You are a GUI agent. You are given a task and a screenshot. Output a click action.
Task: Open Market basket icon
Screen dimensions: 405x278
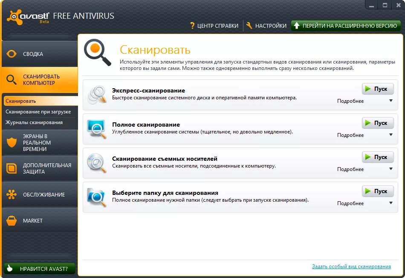[12, 220]
